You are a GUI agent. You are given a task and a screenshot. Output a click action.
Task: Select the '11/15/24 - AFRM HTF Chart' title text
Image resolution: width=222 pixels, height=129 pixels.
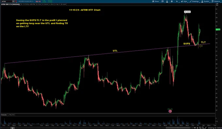(85, 10)
